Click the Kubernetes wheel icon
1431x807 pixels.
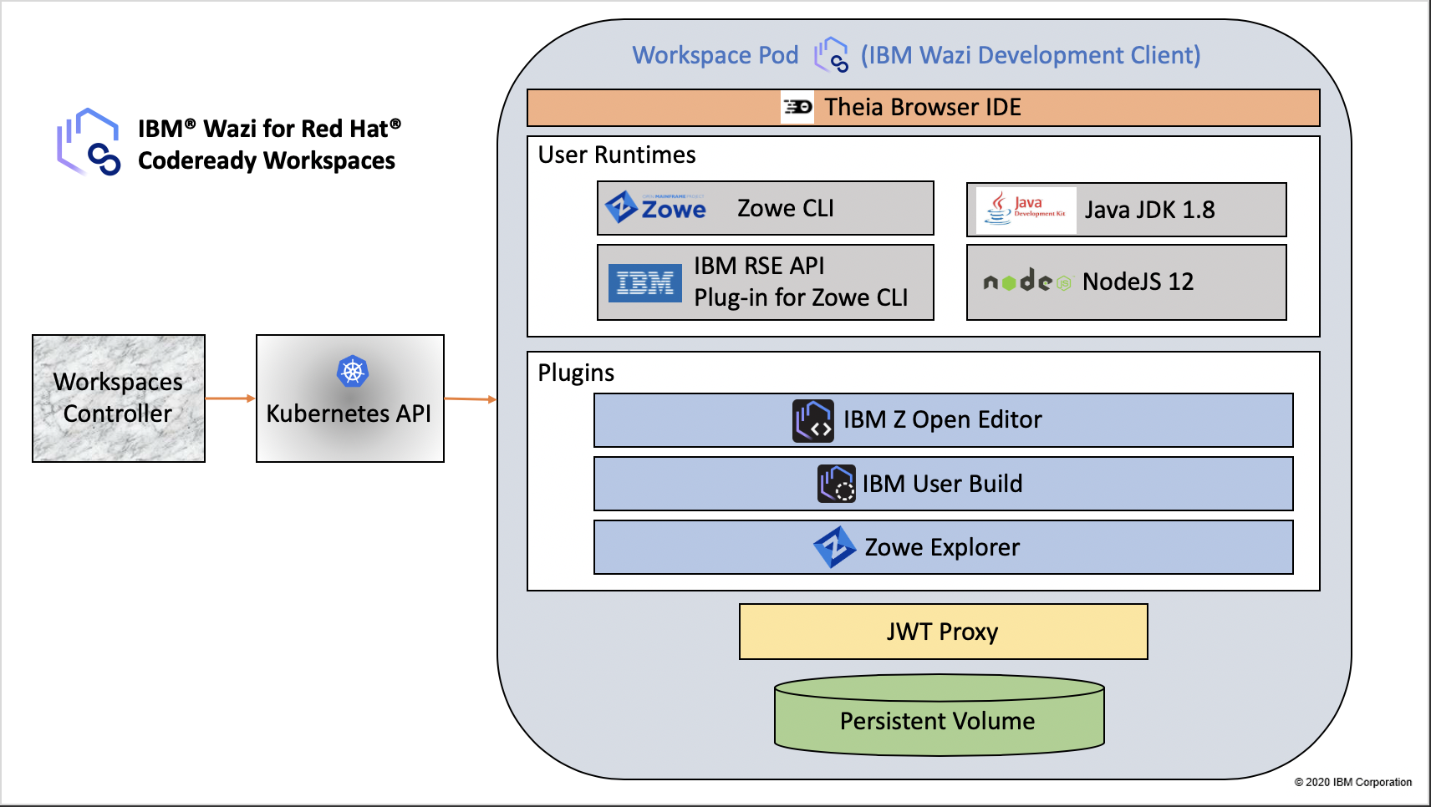(x=353, y=371)
